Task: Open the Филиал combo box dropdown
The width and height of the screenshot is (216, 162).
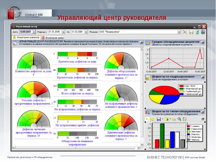Action: click(179, 32)
